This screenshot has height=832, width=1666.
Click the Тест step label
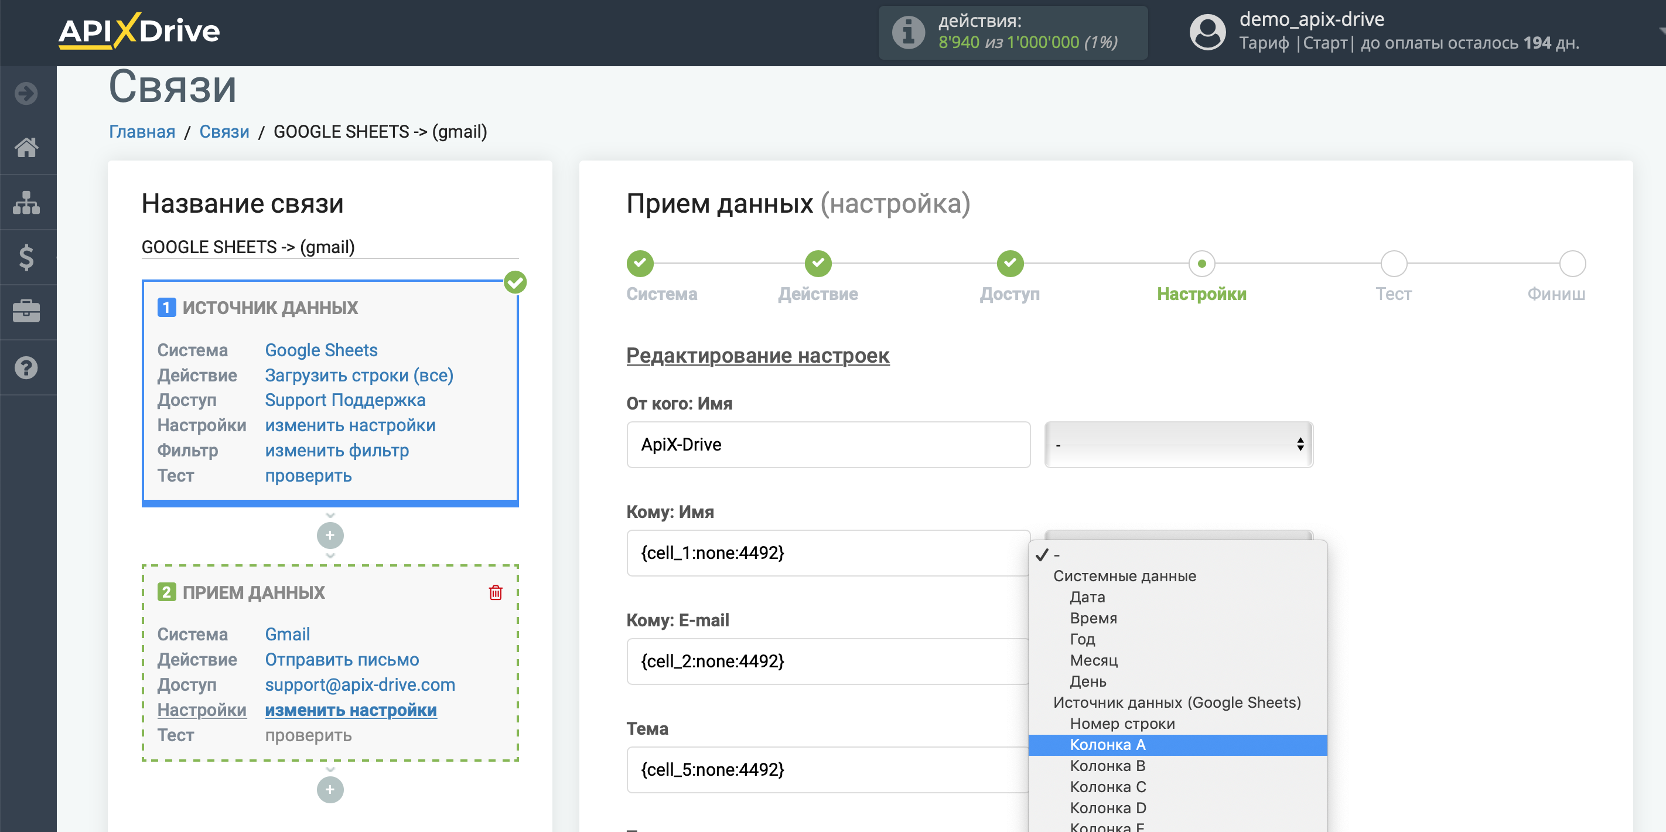(x=1394, y=294)
